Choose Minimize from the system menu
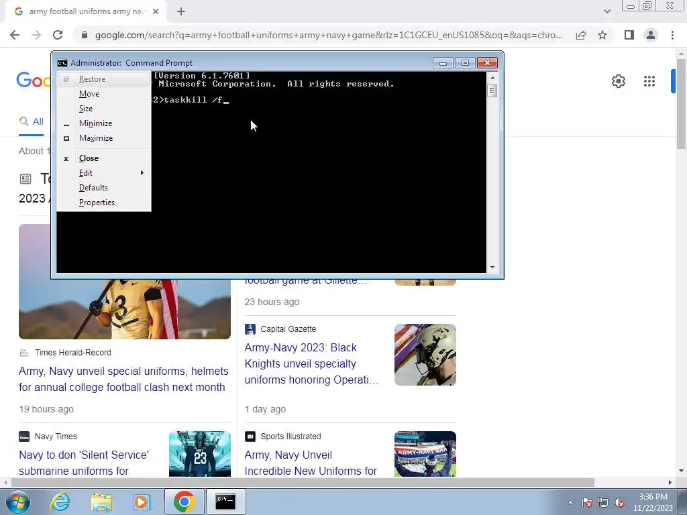The width and height of the screenshot is (687, 515). [104, 123]
